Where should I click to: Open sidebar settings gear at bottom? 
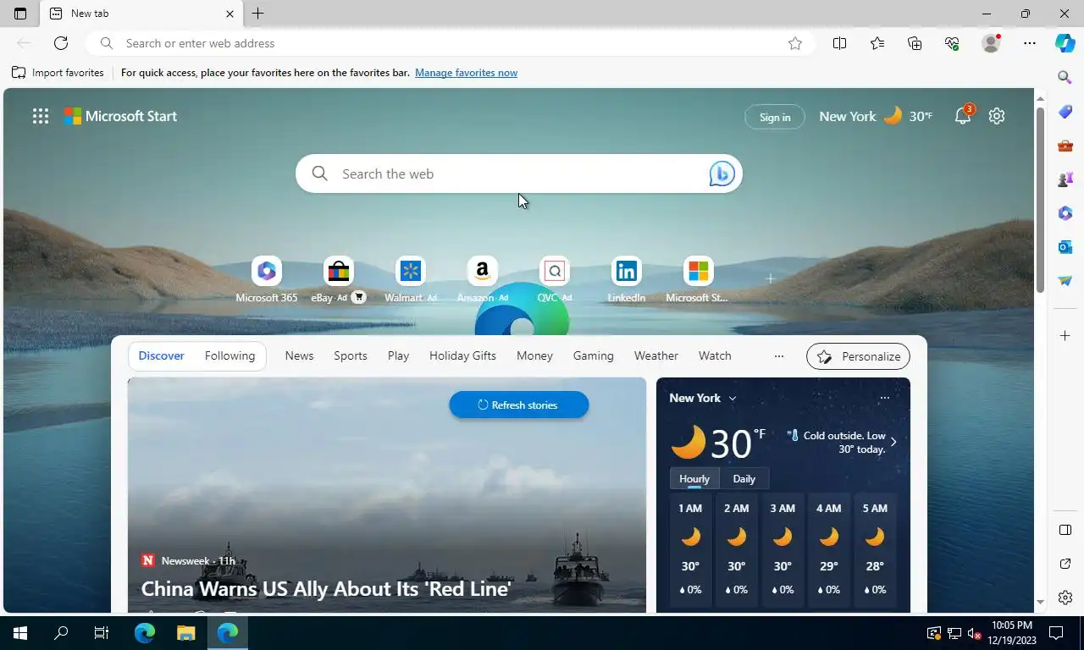[1065, 598]
